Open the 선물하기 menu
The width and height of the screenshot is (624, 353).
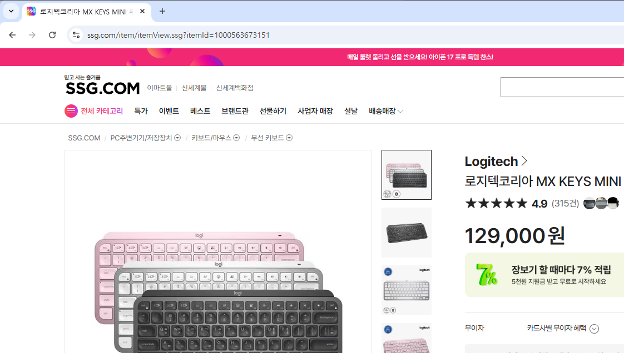(273, 111)
